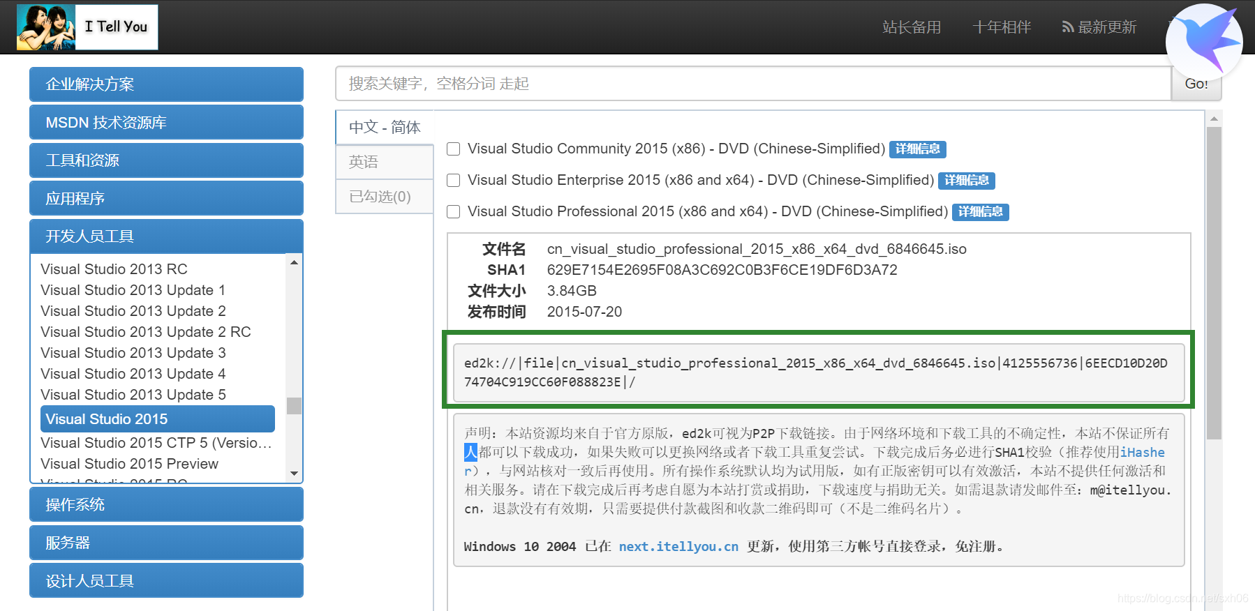
Task: Click the I Tell You site logo
Action: (x=87, y=27)
